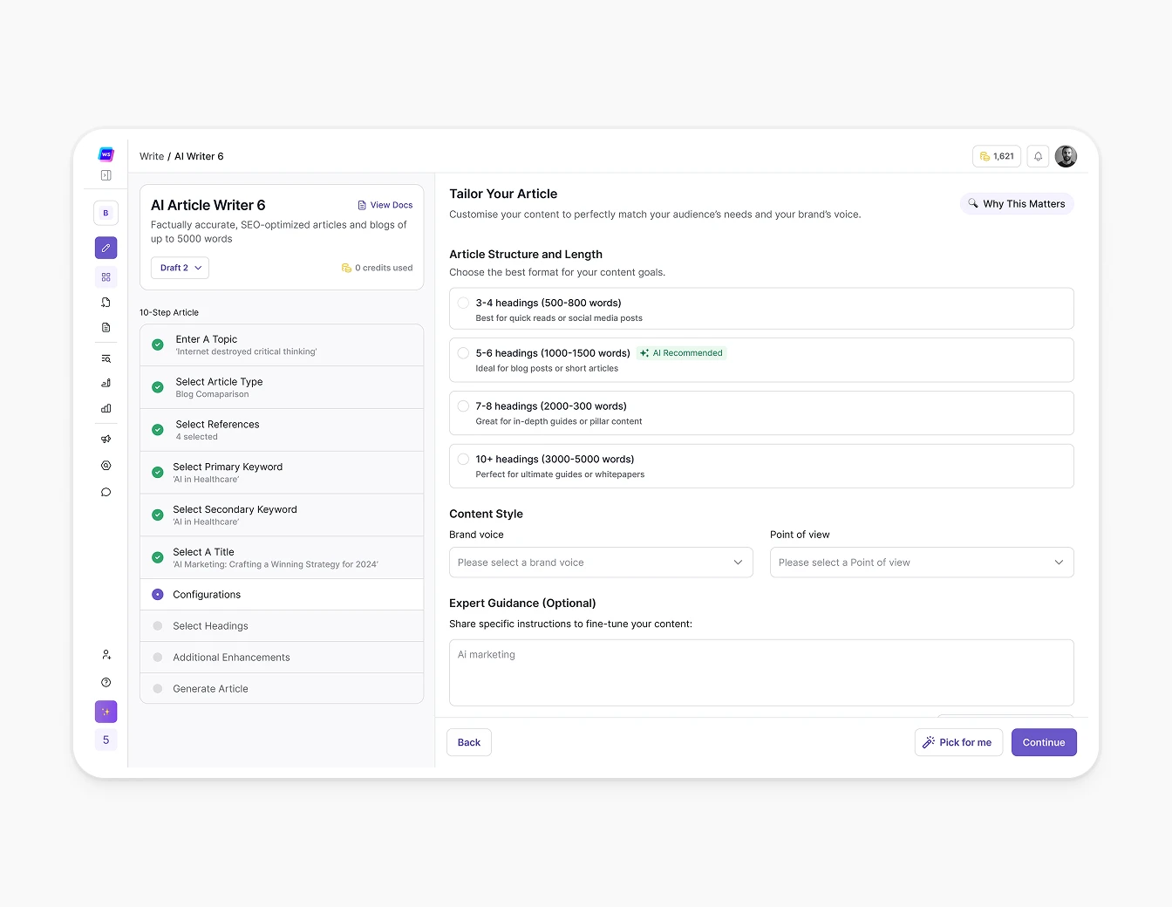Click the megaphone campaigns icon in sidebar
This screenshot has width=1172, height=907.
[106, 439]
